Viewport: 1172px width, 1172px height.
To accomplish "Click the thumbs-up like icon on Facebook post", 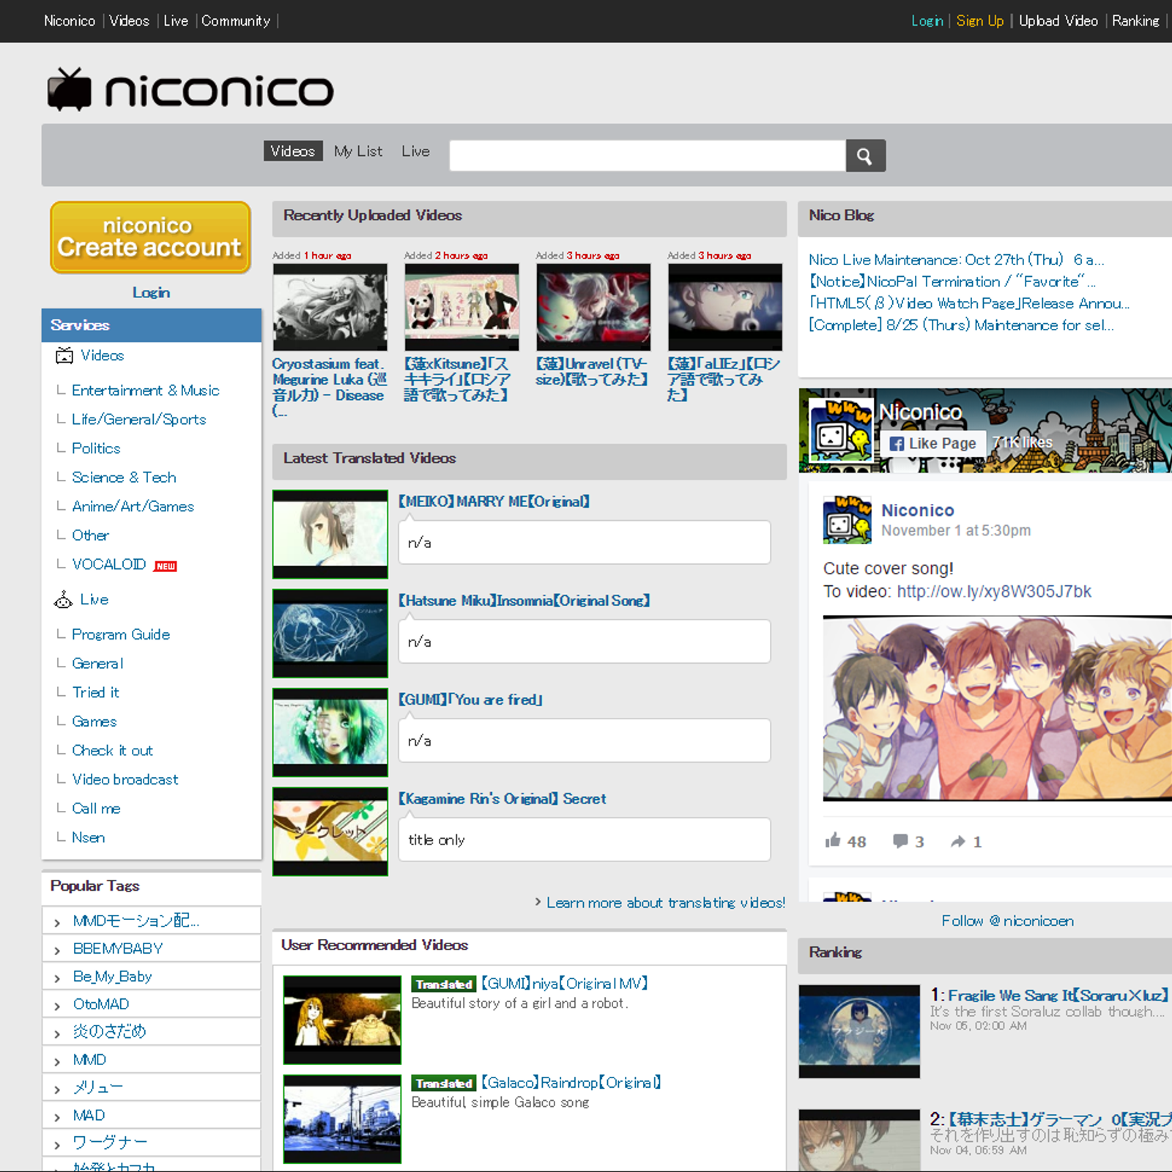I will click(833, 840).
